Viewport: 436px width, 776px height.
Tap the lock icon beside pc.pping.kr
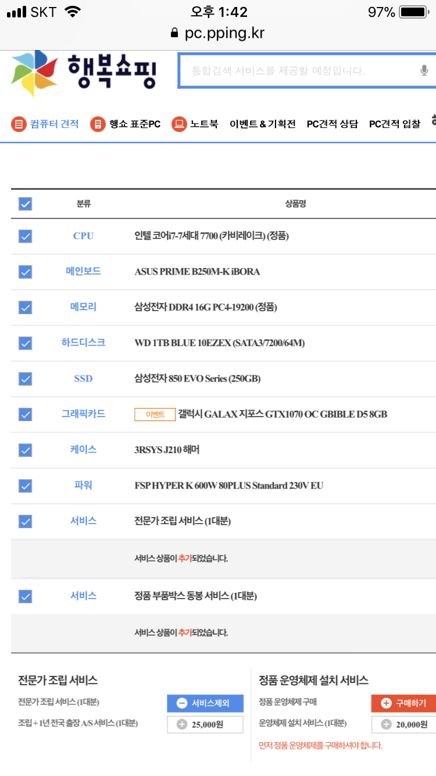pos(174,33)
